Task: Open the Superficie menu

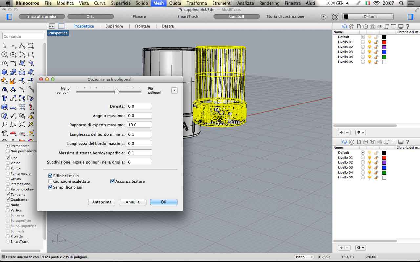Action: 120,3
